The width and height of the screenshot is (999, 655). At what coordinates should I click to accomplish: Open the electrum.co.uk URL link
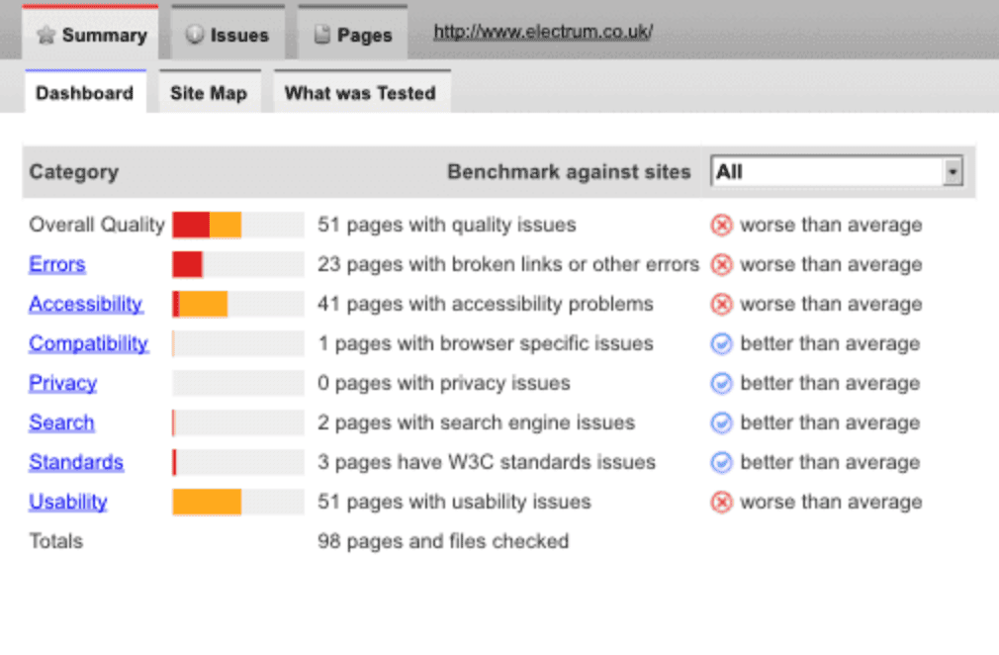click(543, 32)
